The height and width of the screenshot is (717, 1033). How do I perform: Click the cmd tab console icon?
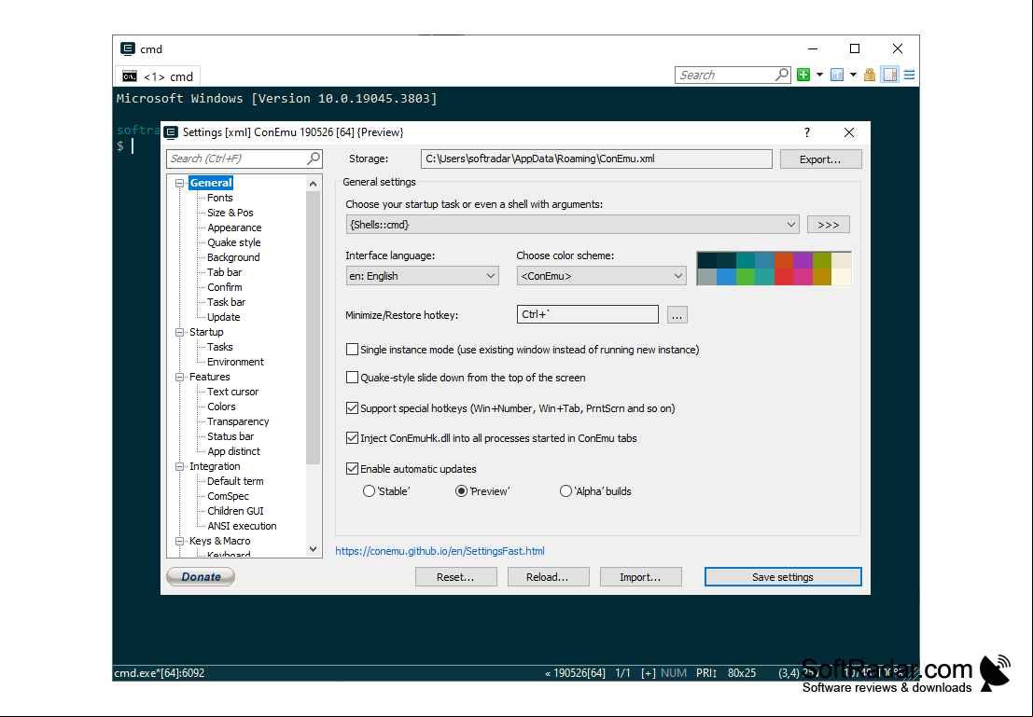click(x=130, y=76)
